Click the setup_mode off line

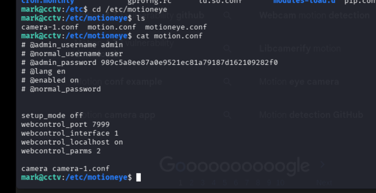[52, 115]
